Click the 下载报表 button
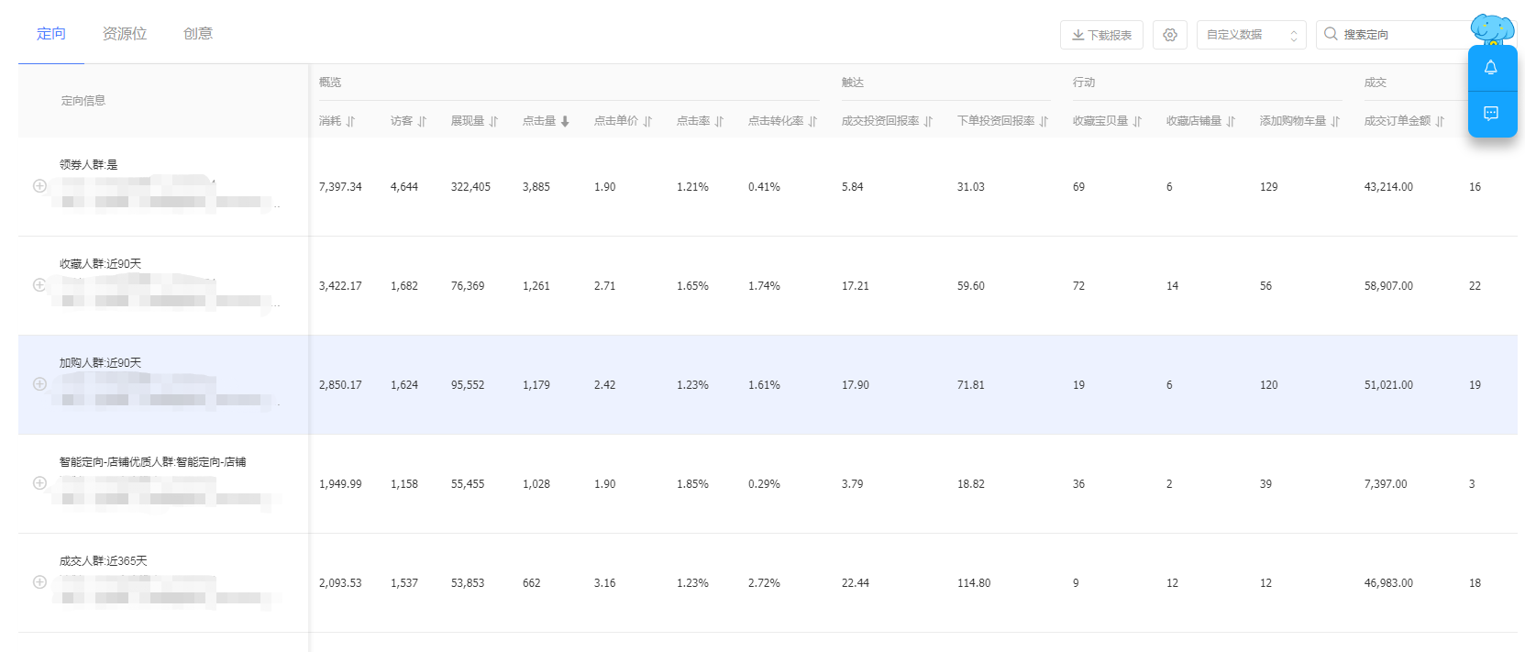 [1101, 35]
